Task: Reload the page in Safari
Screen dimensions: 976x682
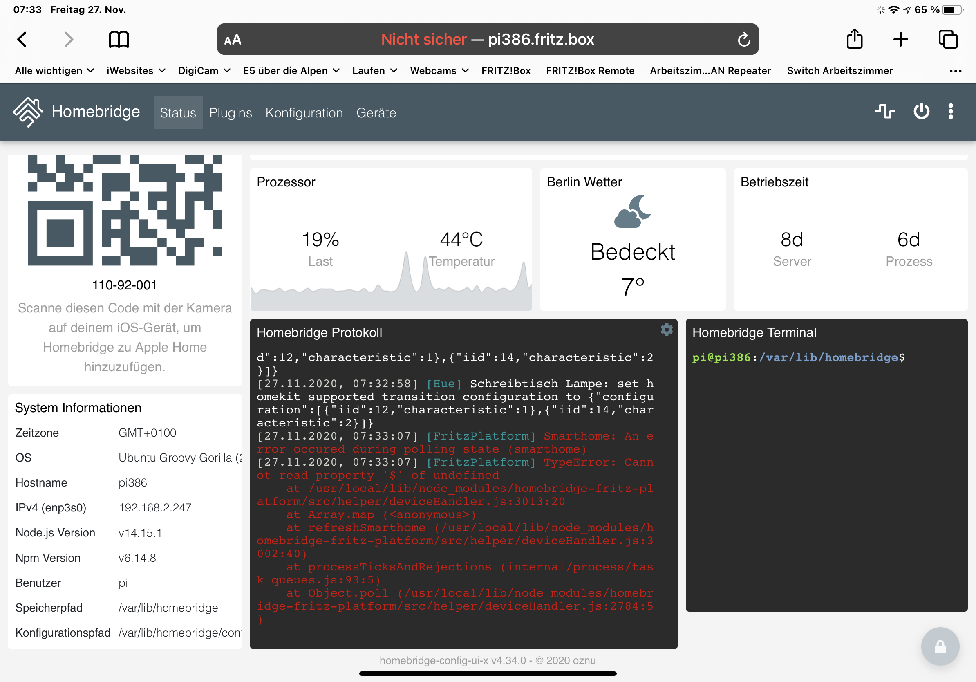Action: pyautogui.click(x=743, y=40)
